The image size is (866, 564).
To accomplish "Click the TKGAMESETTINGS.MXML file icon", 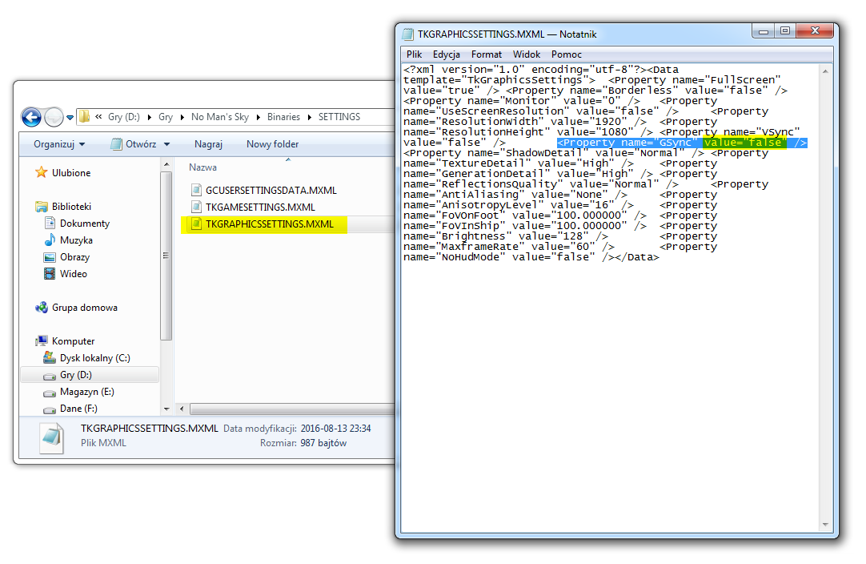I will click(x=196, y=207).
